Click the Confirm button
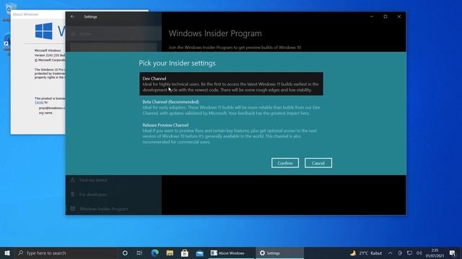The image size is (462, 259). tap(285, 163)
